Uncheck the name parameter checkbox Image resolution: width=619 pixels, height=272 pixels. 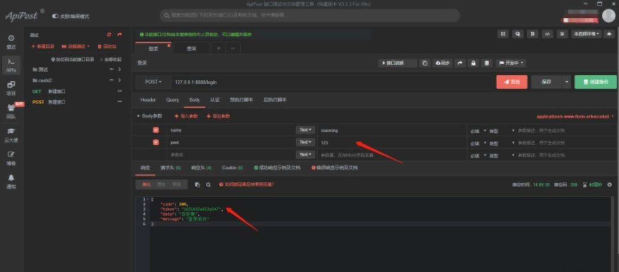pos(156,130)
